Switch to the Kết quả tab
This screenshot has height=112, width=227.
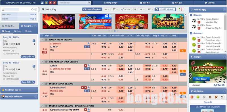[177, 3]
